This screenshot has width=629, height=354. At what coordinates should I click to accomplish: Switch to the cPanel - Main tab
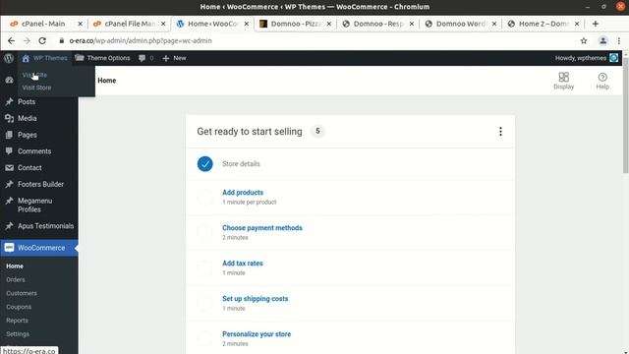tap(44, 24)
